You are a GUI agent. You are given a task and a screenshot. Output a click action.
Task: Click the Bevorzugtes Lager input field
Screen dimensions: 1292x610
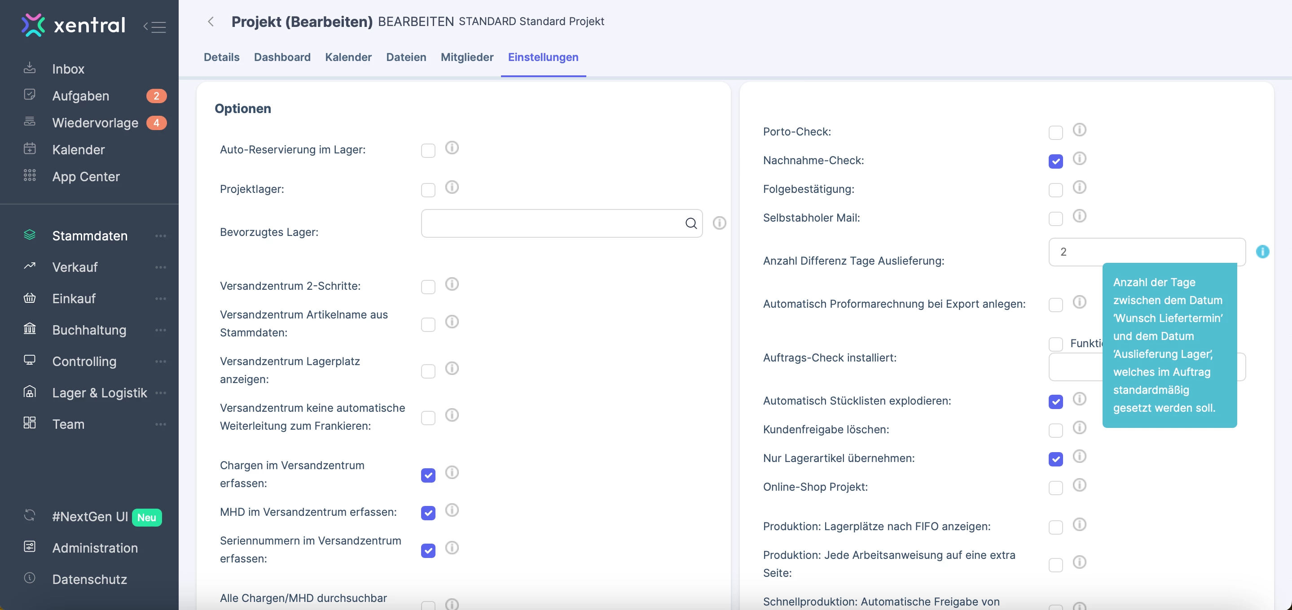(561, 223)
